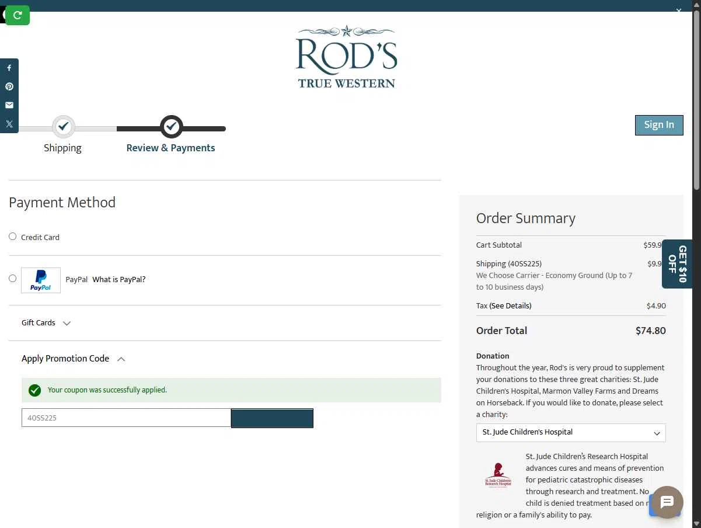Click the green refresh icon
701x528 pixels.
click(18, 15)
